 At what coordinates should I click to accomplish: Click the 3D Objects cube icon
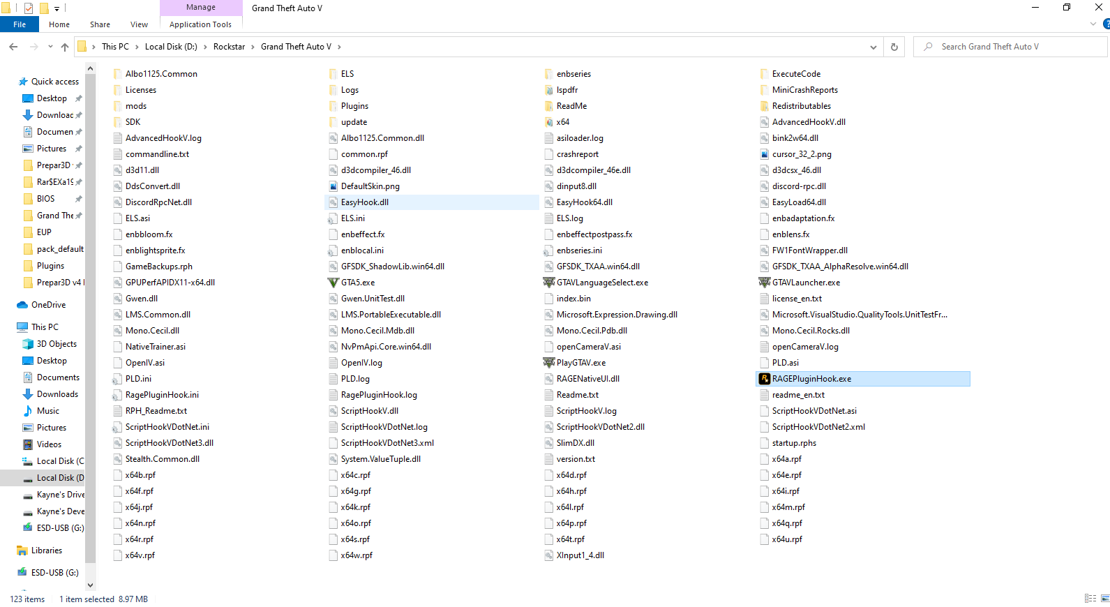[x=28, y=344]
